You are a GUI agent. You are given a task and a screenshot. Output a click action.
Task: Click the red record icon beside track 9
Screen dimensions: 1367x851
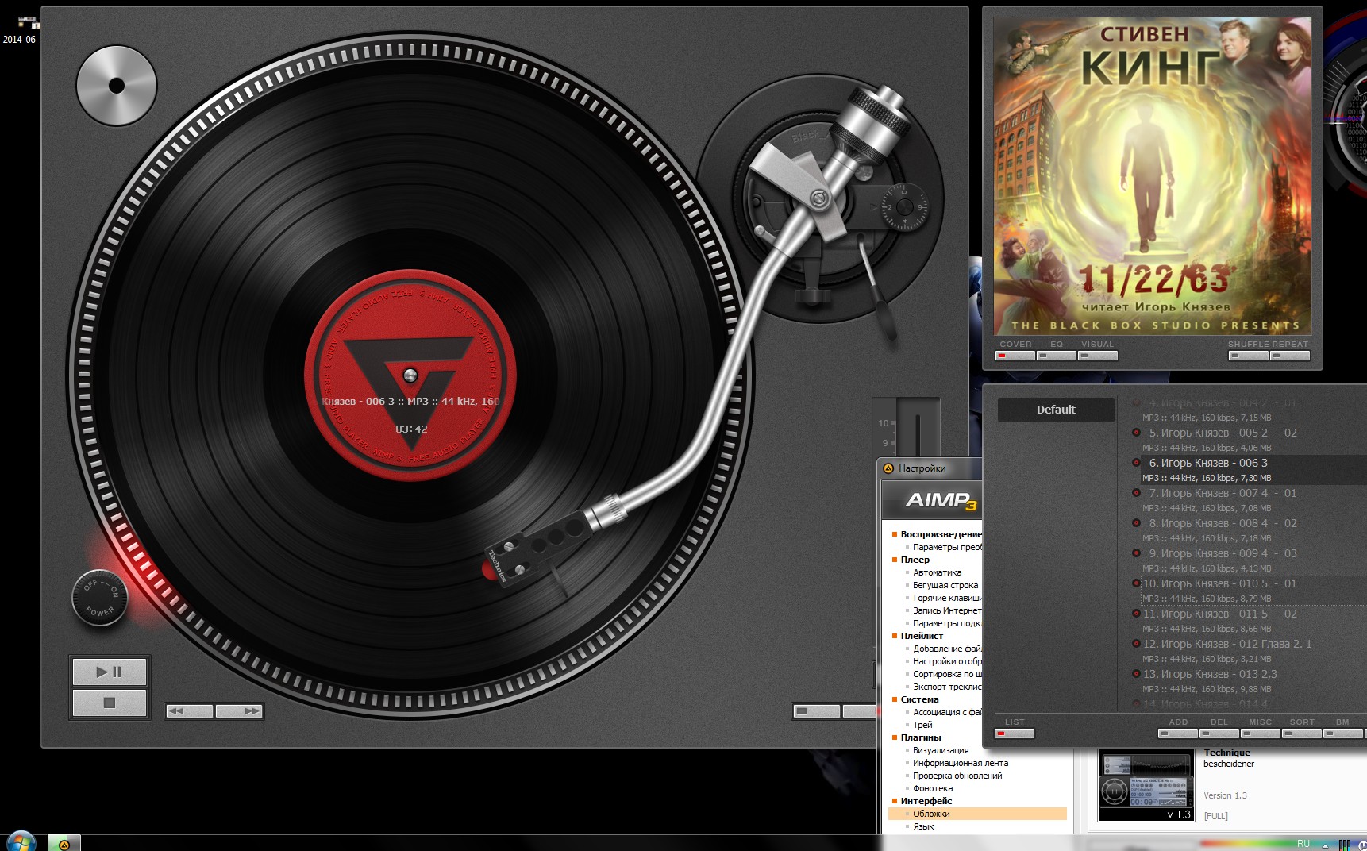coord(1136,553)
